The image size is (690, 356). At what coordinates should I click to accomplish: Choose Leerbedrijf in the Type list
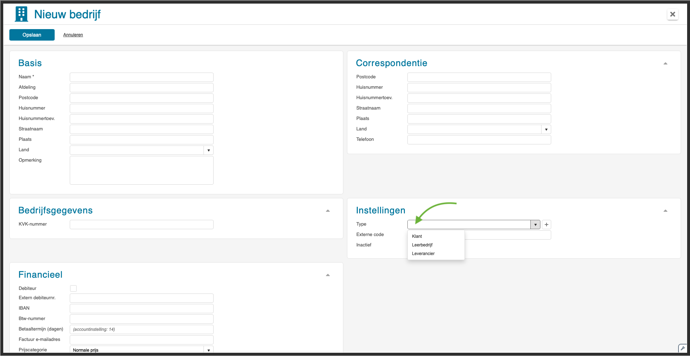(422, 245)
